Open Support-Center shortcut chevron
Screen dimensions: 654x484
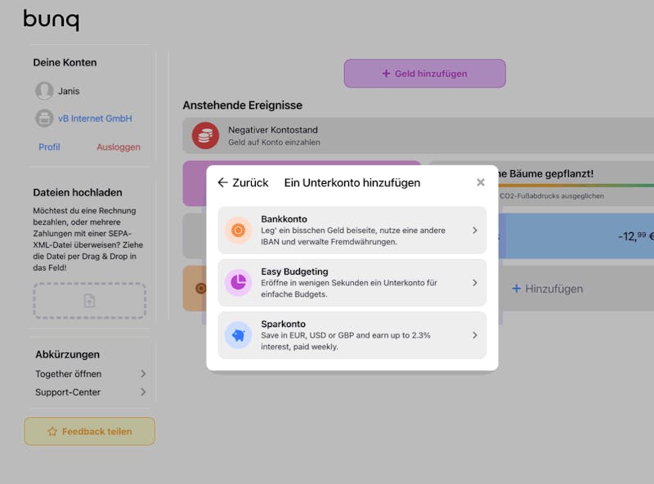tap(143, 392)
